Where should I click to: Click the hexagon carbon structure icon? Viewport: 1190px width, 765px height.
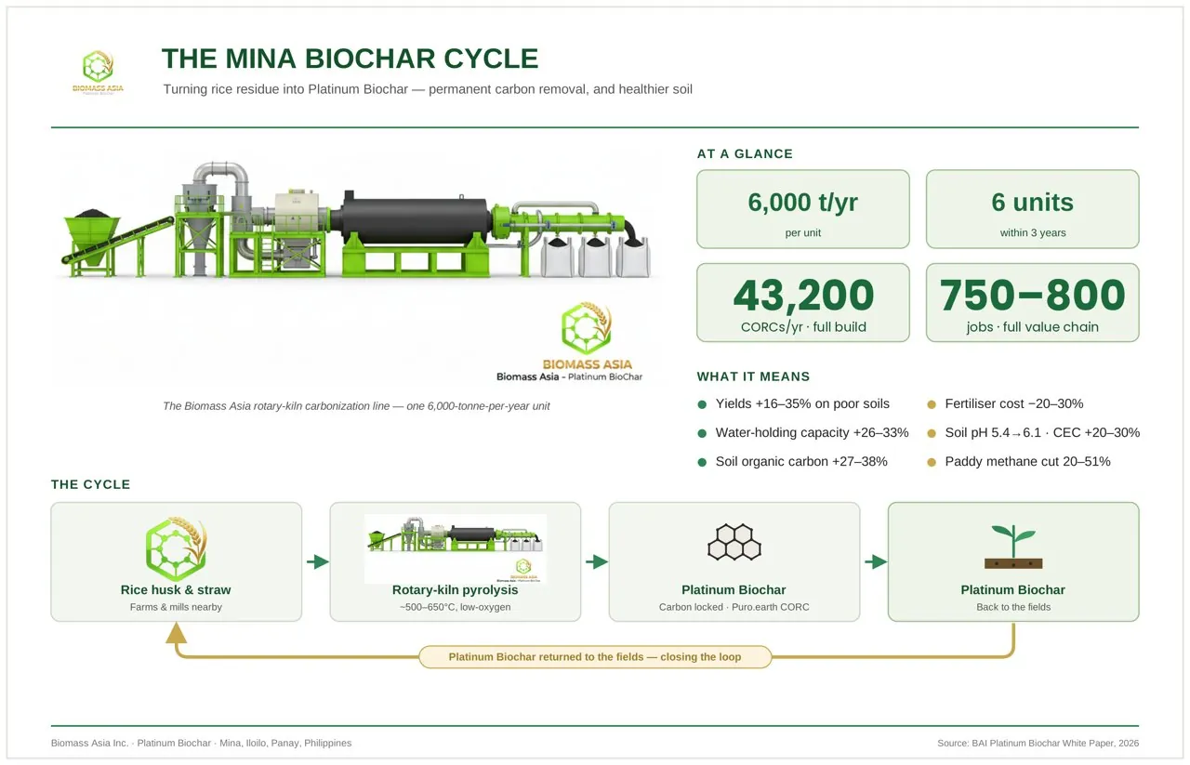click(x=734, y=542)
